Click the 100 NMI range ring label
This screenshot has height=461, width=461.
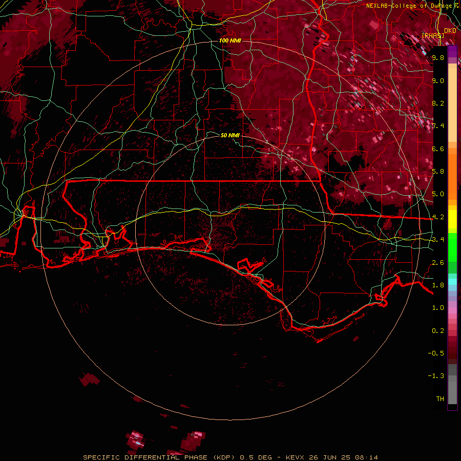pyautogui.click(x=230, y=40)
